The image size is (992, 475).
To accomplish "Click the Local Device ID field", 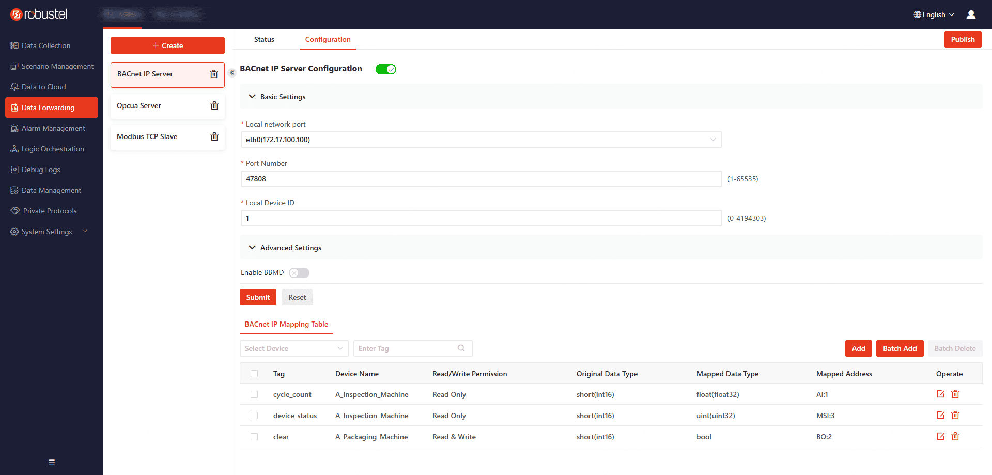I will click(x=481, y=218).
